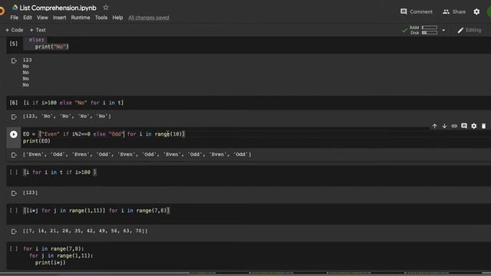This screenshot has height=276, width=491.
Task: Clear output icon of Even/Odd list output
Action: click(14, 155)
